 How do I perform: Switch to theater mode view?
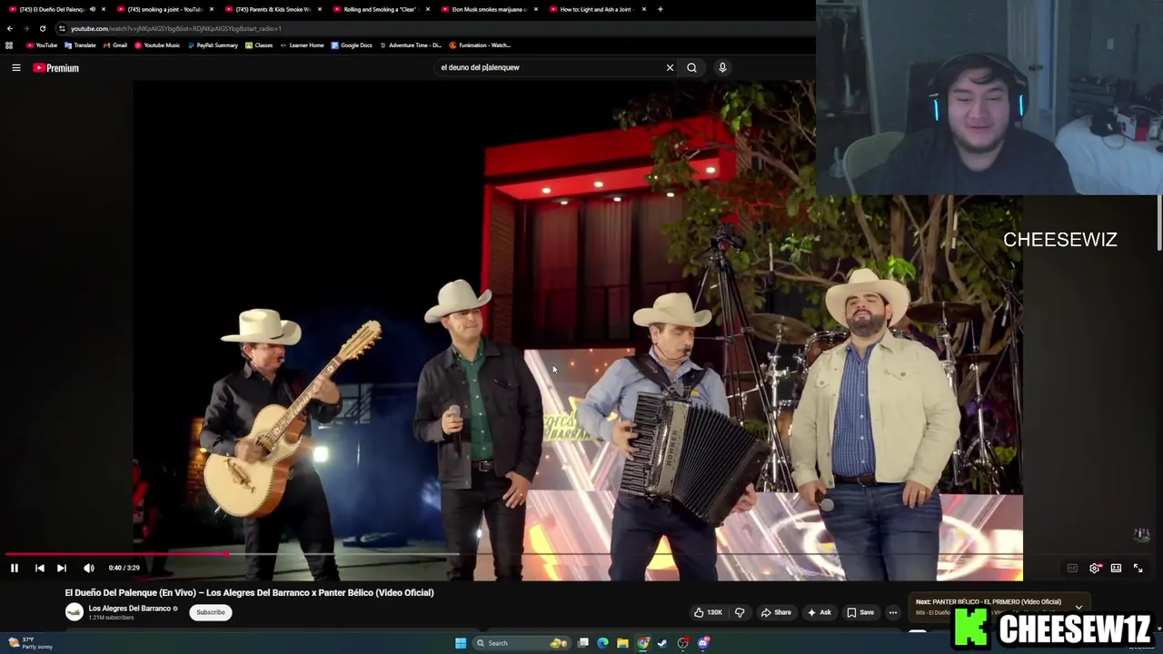[x=1116, y=568]
